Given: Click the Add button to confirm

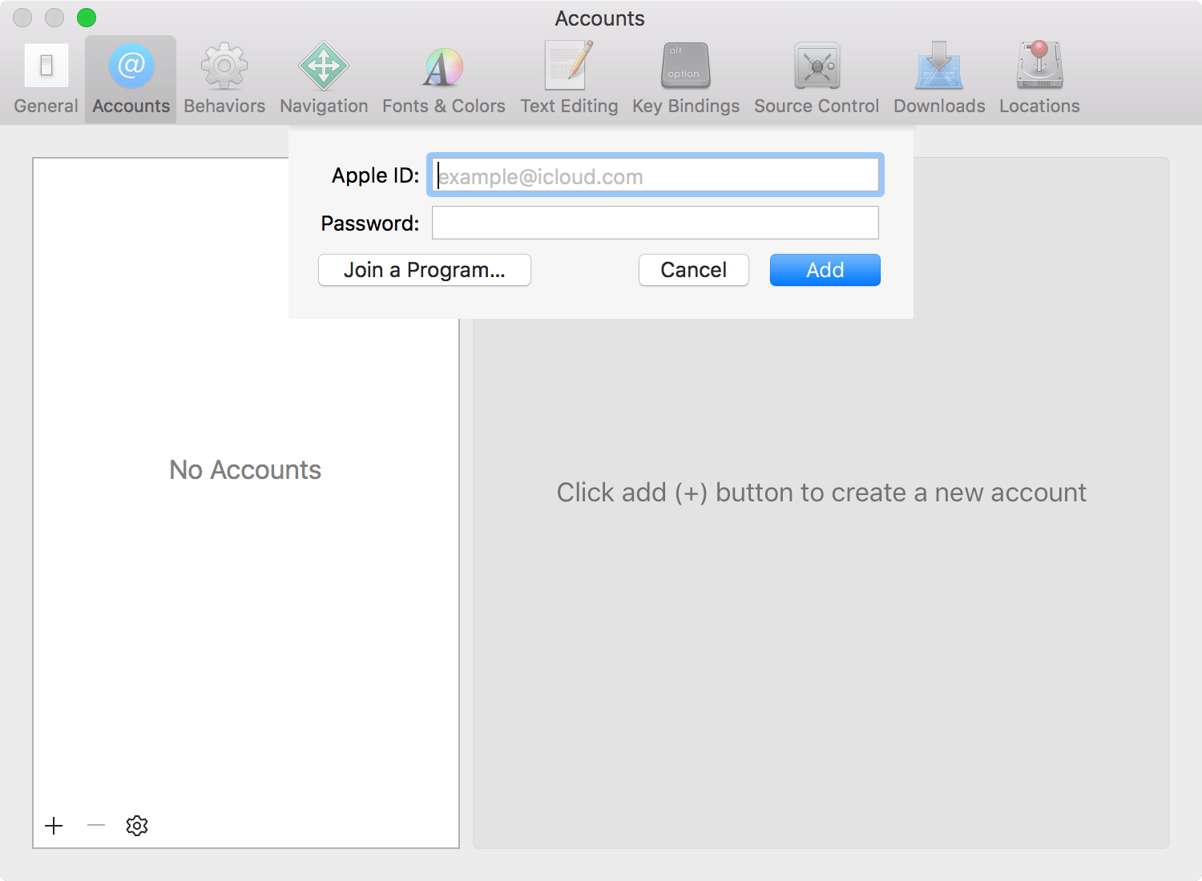Looking at the screenshot, I should [825, 270].
